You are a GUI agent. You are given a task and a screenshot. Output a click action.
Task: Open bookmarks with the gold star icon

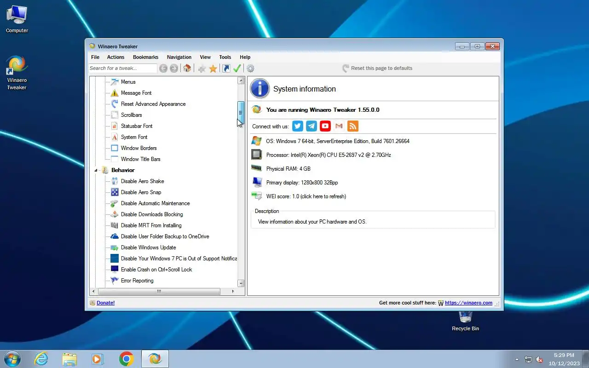click(x=213, y=69)
